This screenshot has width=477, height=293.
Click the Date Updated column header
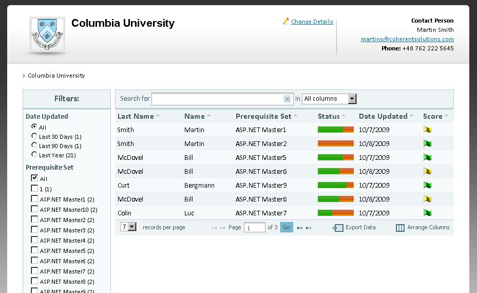point(383,116)
